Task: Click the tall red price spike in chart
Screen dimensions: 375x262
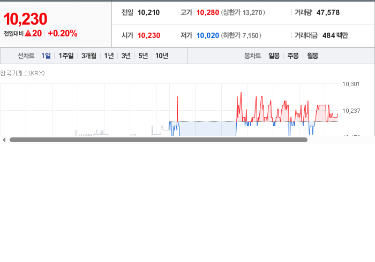Action: click(177, 109)
